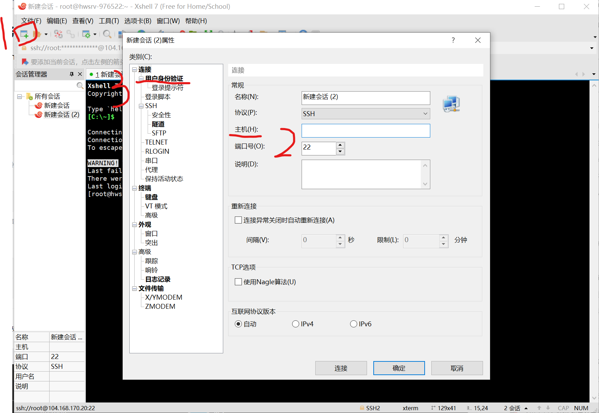Click the 确定 button
599x413 pixels.
[399, 368]
